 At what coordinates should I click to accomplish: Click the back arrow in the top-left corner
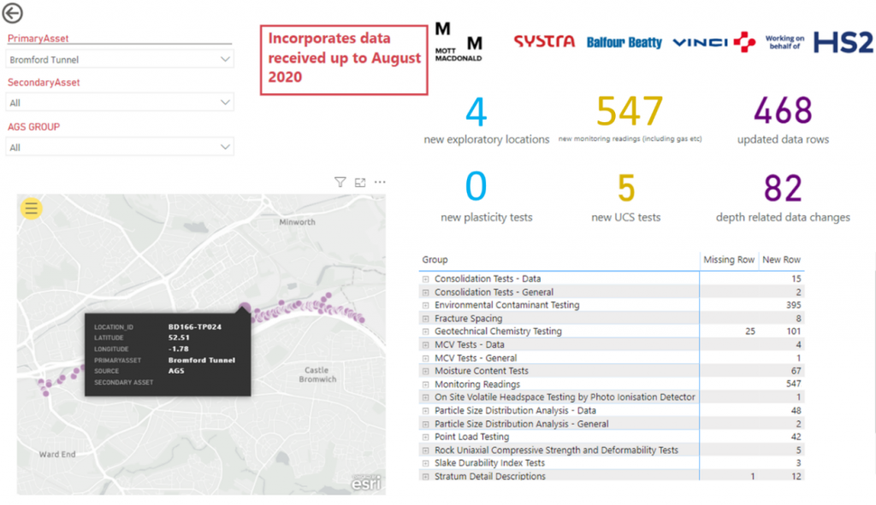click(x=13, y=13)
